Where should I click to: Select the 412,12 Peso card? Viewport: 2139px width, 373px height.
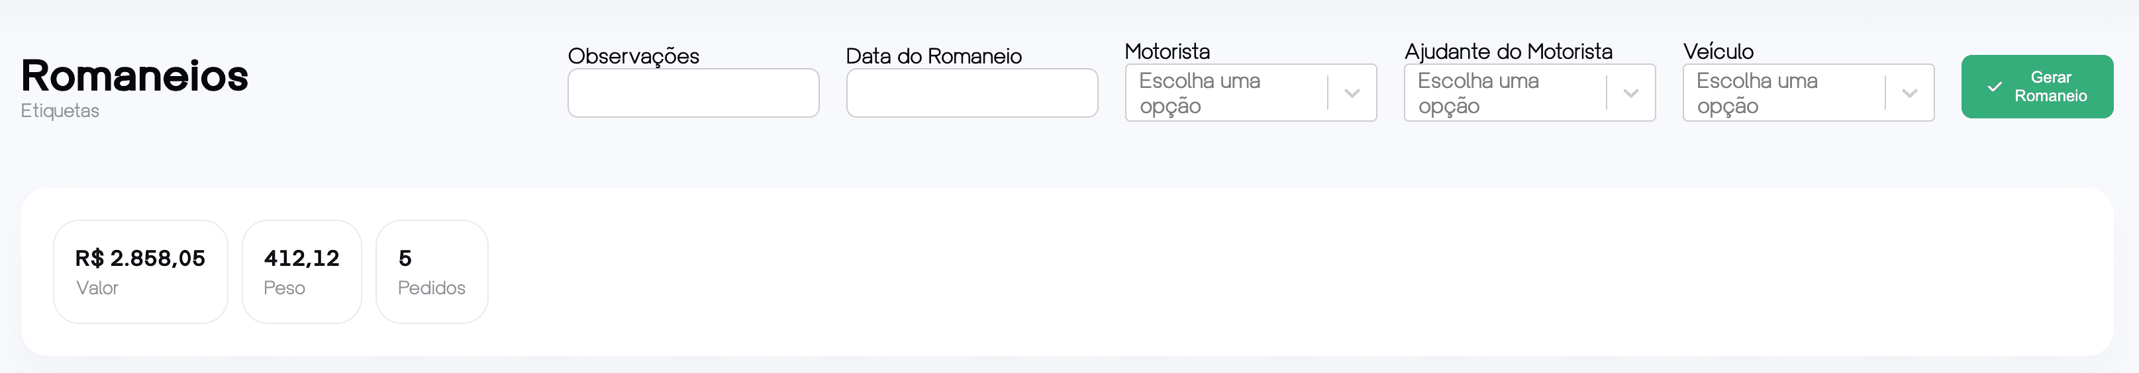pyautogui.click(x=301, y=272)
